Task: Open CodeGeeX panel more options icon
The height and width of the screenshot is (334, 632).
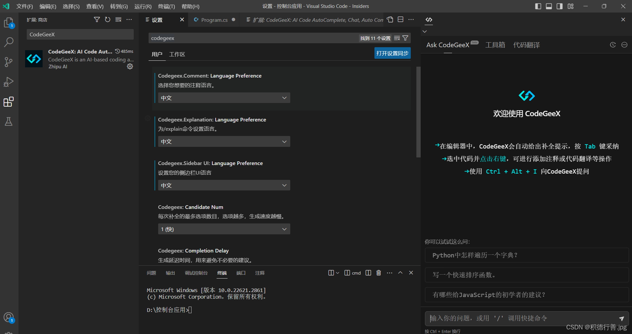Action: pos(624,45)
